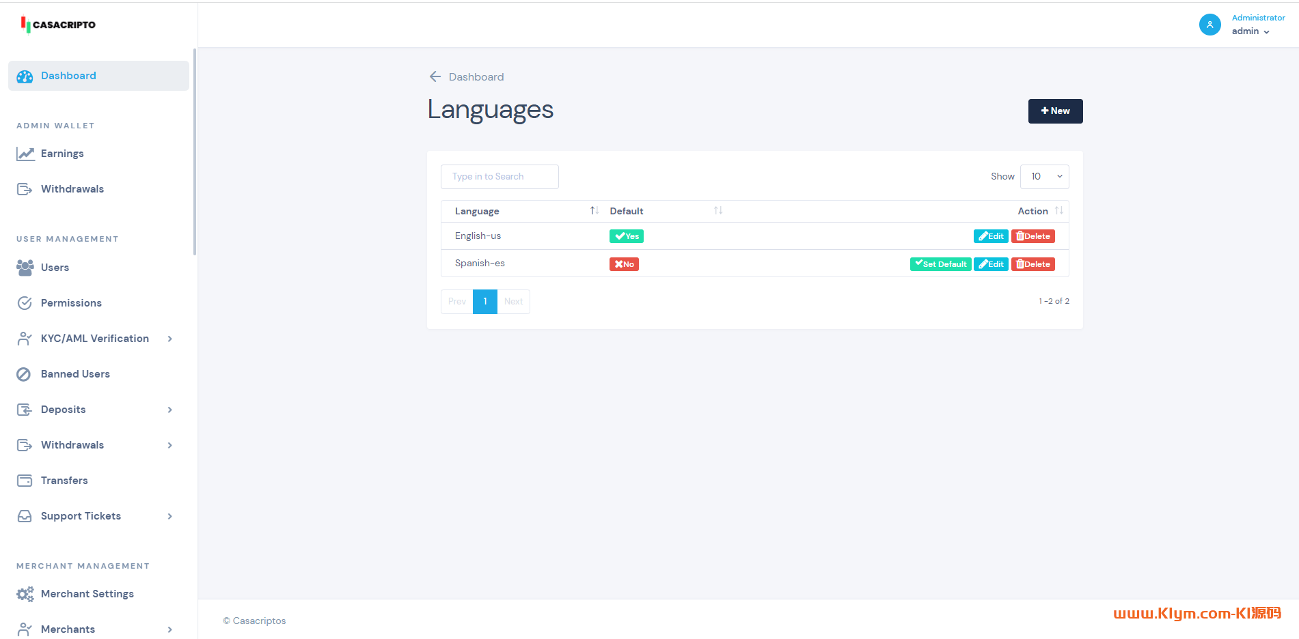This screenshot has height=639, width=1299.
Task: Expand the KYC/AML Verification submenu
Action: (x=170, y=339)
